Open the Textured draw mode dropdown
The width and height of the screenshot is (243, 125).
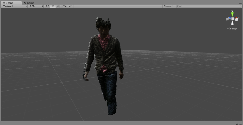(x=15, y=6)
